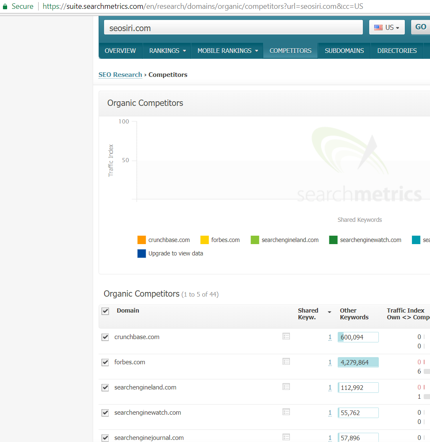Image resolution: width=430 pixels, height=442 pixels.
Task: Open details icon for searchenginewatch.com row
Action: point(286,412)
